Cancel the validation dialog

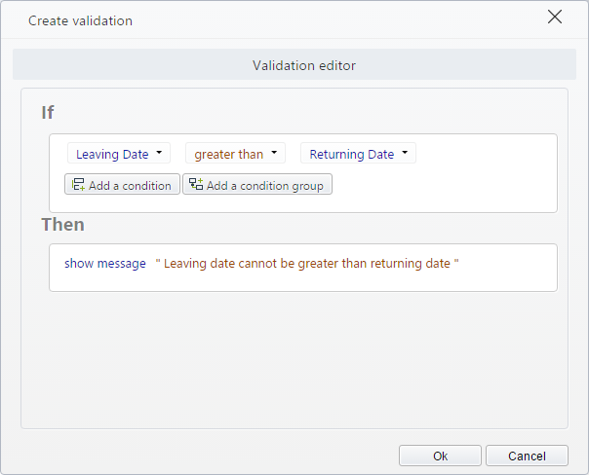pyautogui.click(x=527, y=456)
